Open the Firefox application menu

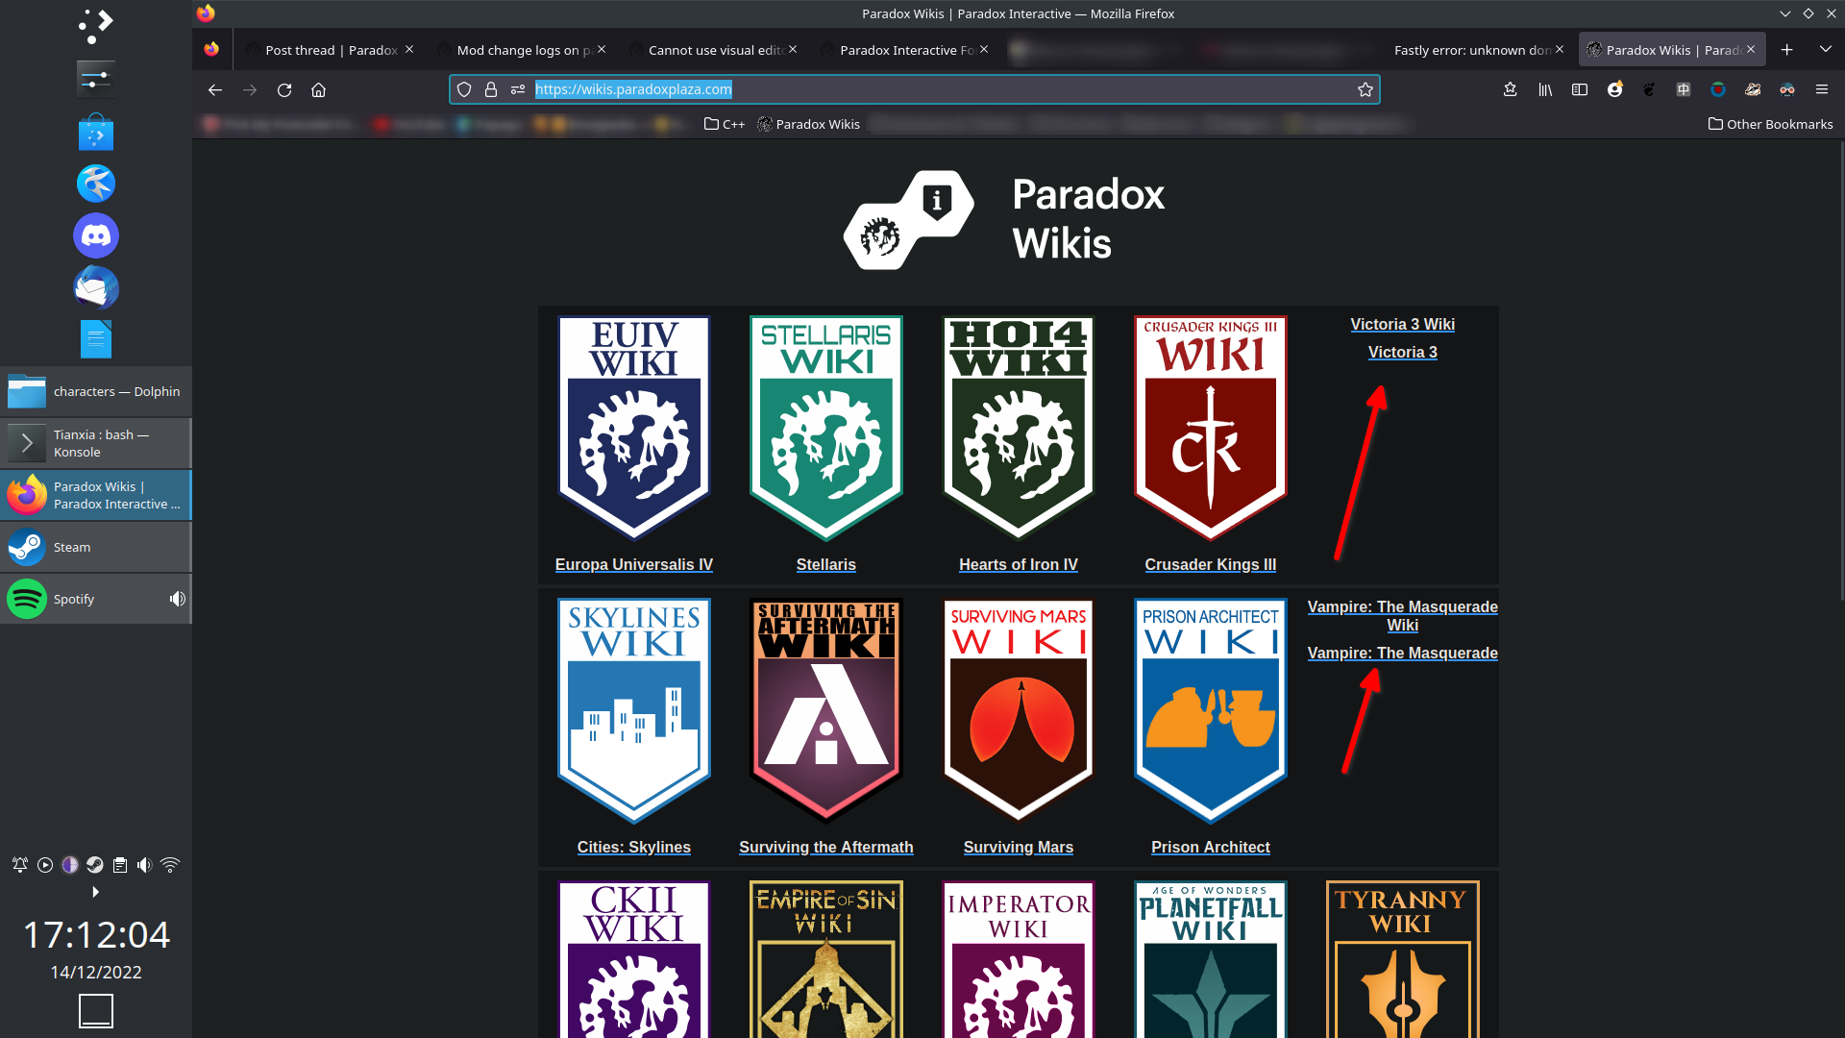point(1822,89)
